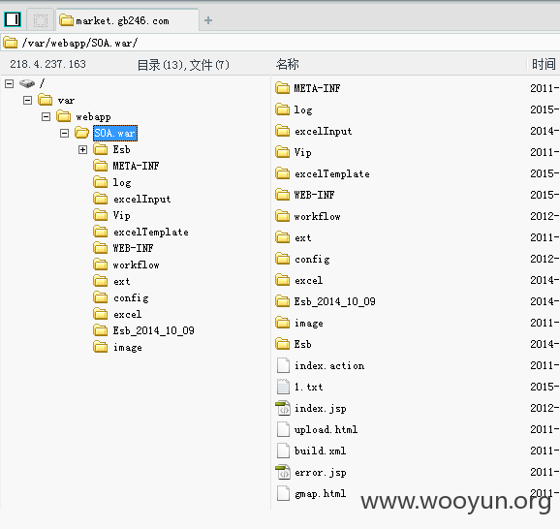Screen dimensions: 560x529
Task: Click error.jsp file icon
Action: point(283,472)
